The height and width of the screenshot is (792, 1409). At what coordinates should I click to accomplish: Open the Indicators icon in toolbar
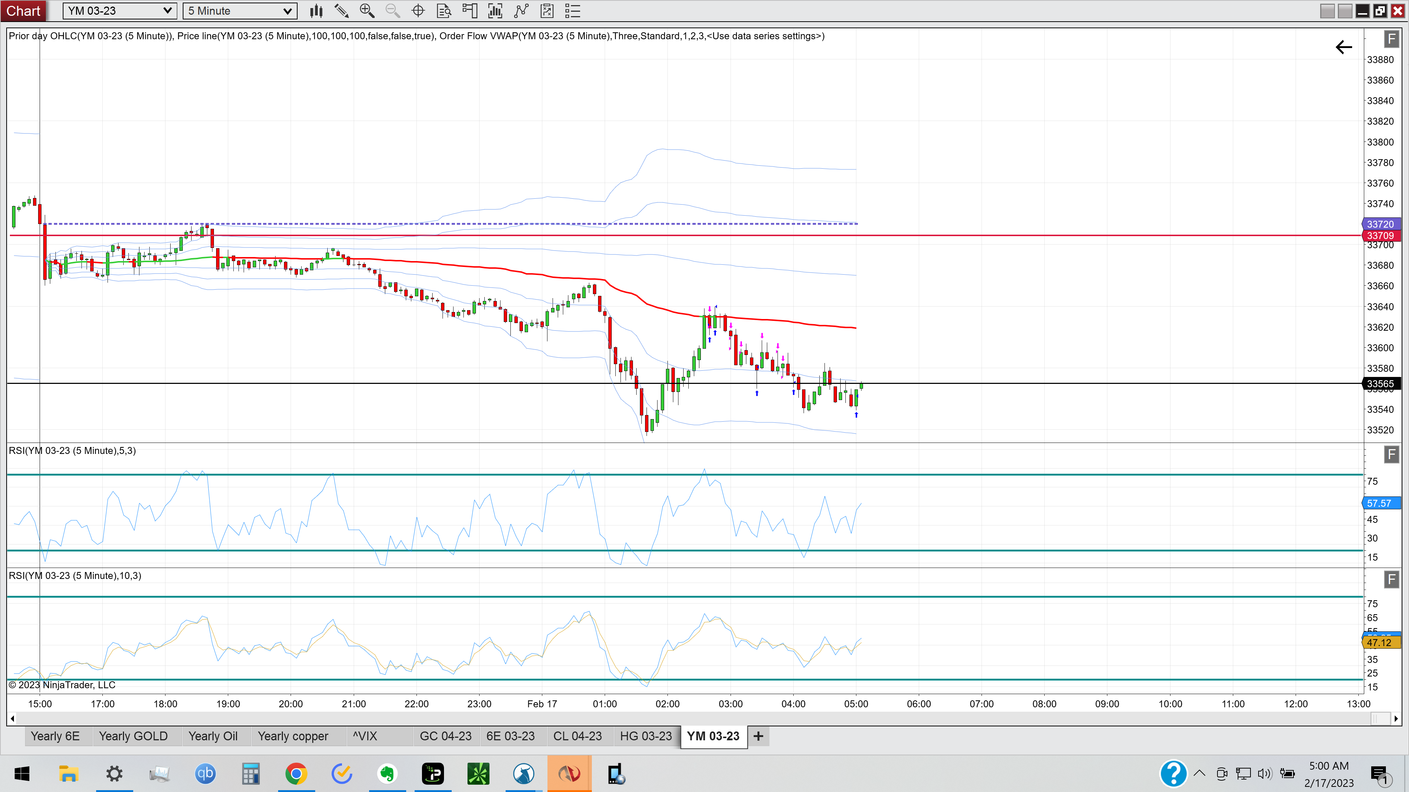point(496,11)
